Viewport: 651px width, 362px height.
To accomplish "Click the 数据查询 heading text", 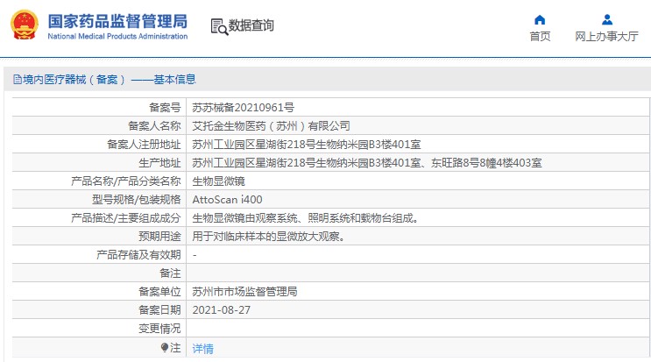I will coord(251,25).
